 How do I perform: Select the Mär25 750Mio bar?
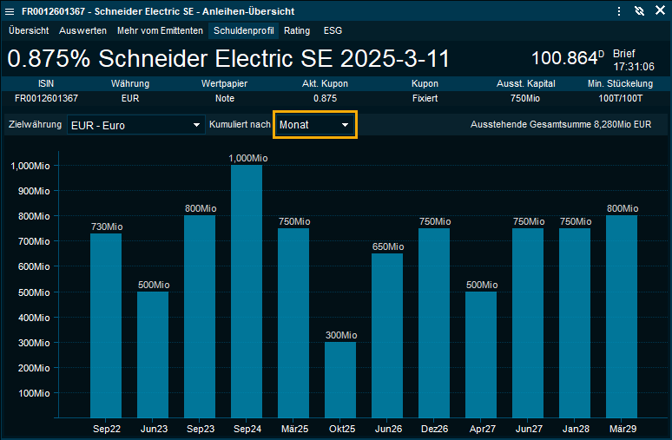coord(293,323)
